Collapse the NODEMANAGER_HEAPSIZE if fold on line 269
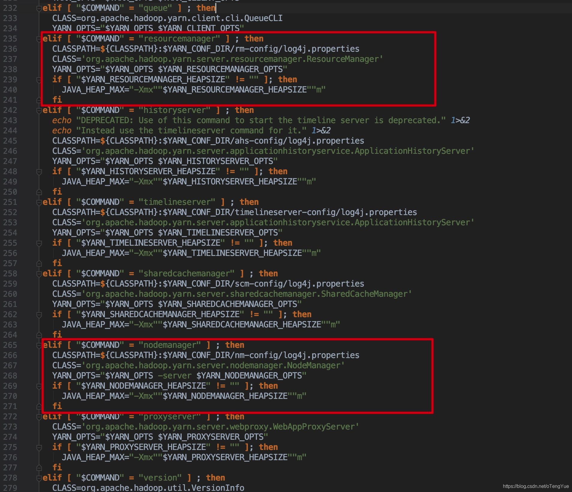This screenshot has height=492, width=572. [x=39, y=386]
